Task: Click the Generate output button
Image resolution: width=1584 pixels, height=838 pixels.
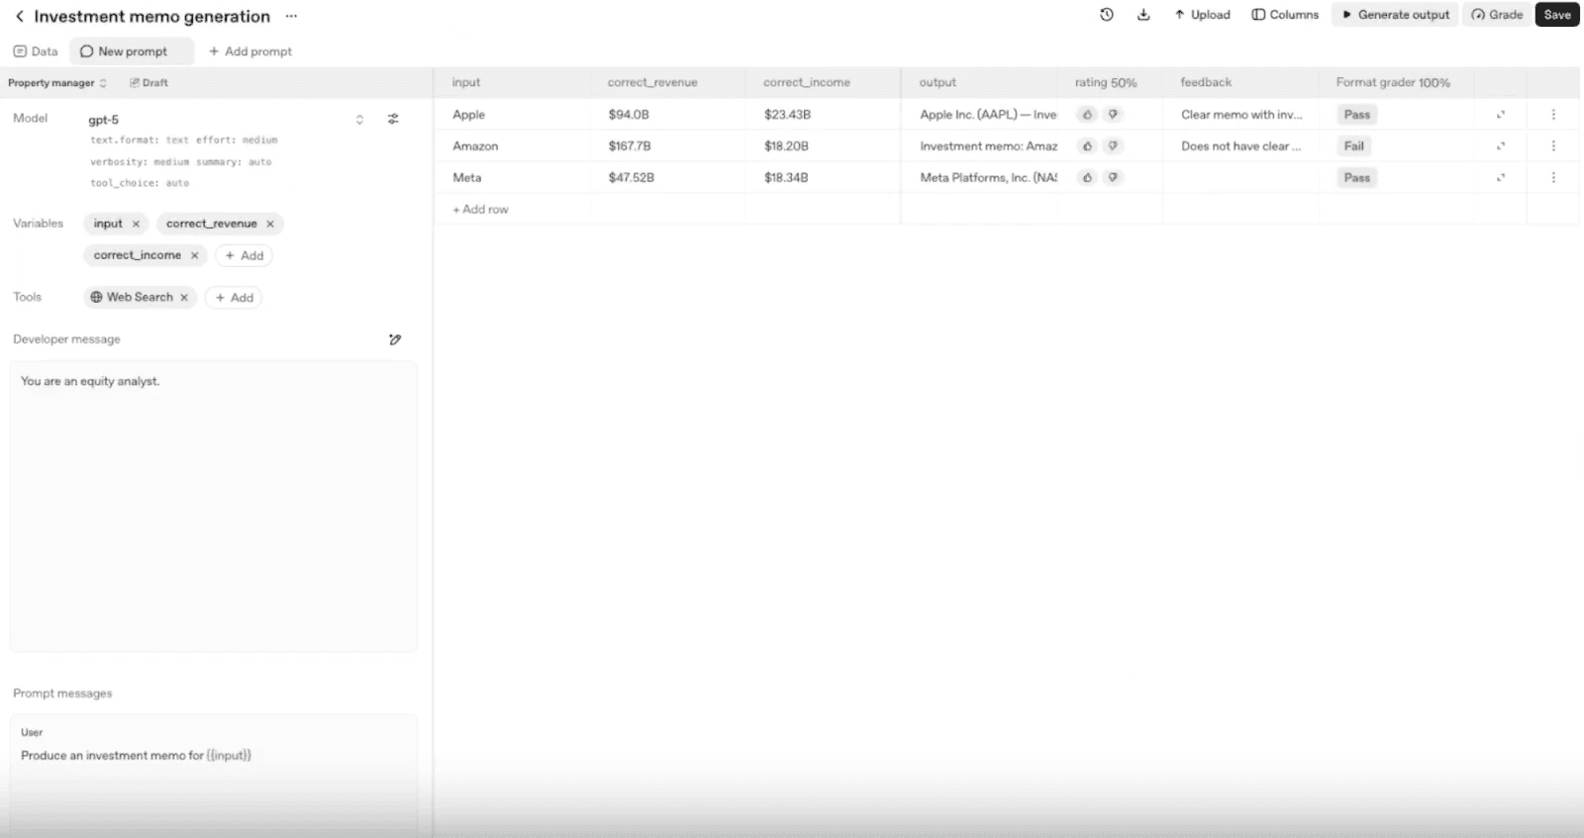Action: (x=1395, y=15)
